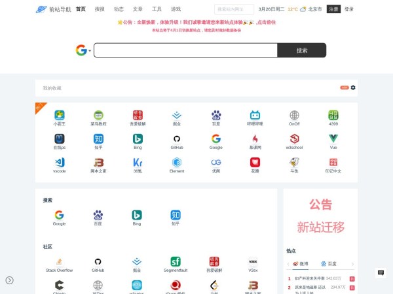Click the 前站导航 planet logo
The width and height of the screenshot is (393, 294).
pos(41,9)
